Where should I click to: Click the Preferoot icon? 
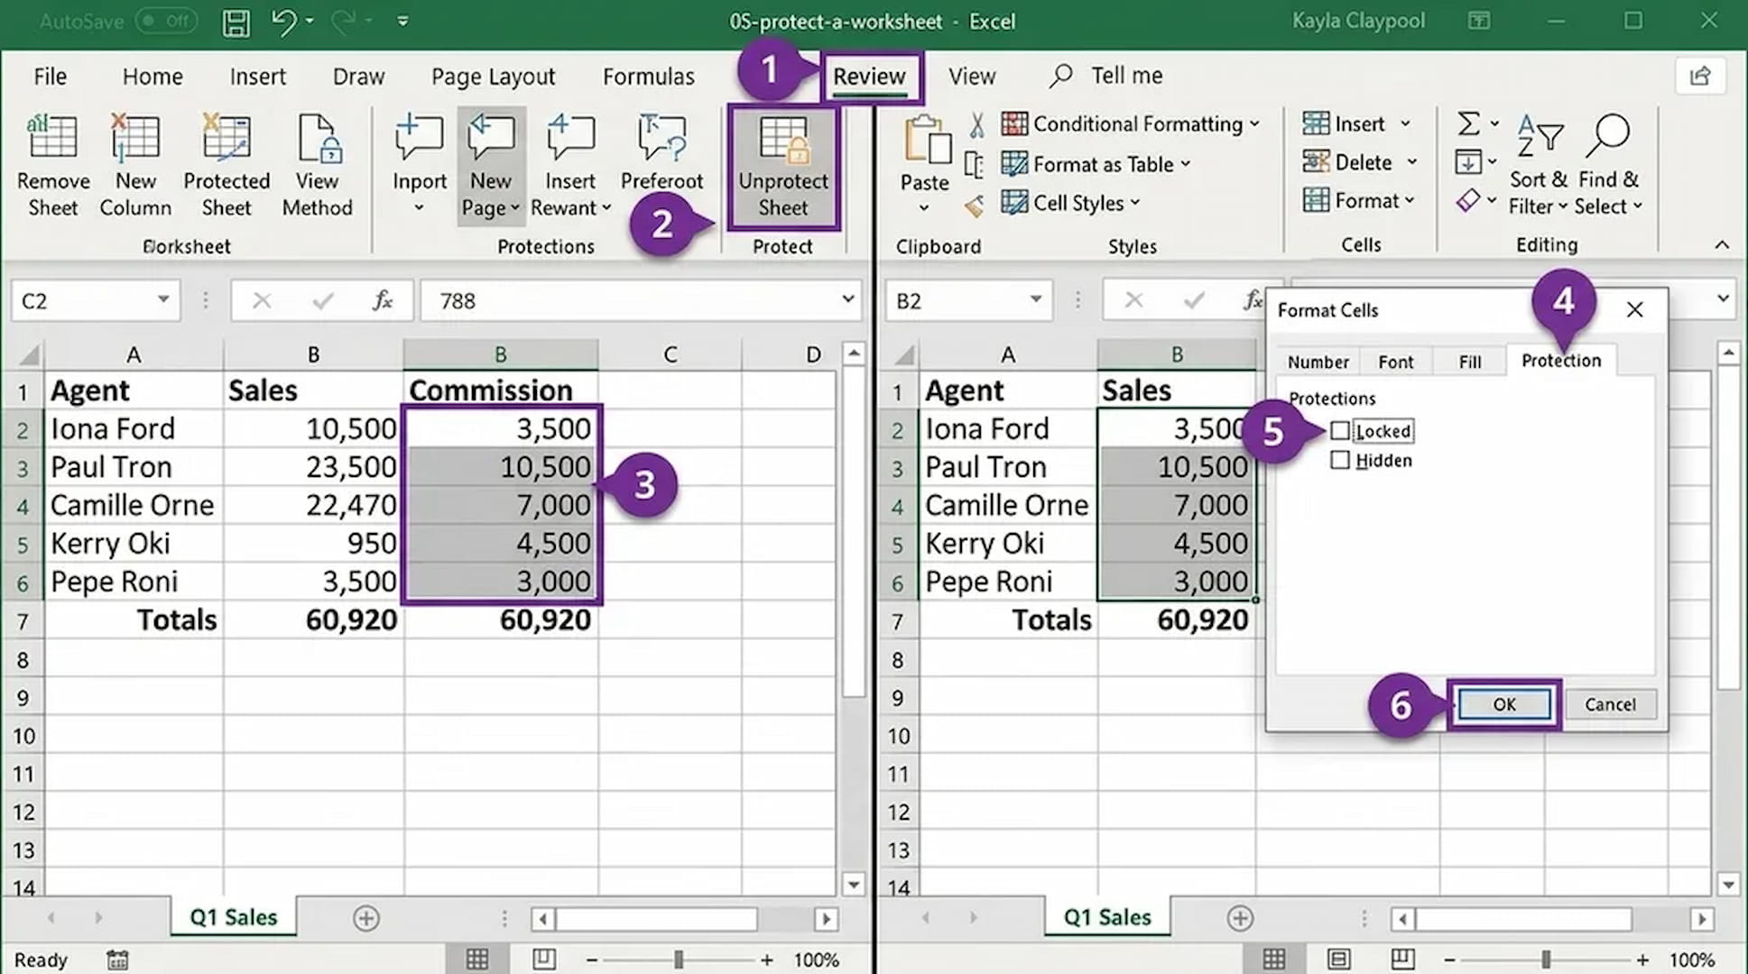(661, 138)
